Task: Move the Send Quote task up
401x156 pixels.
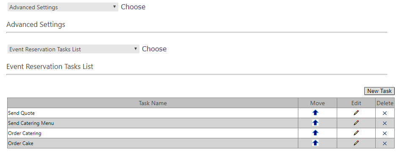Action: coord(315,113)
